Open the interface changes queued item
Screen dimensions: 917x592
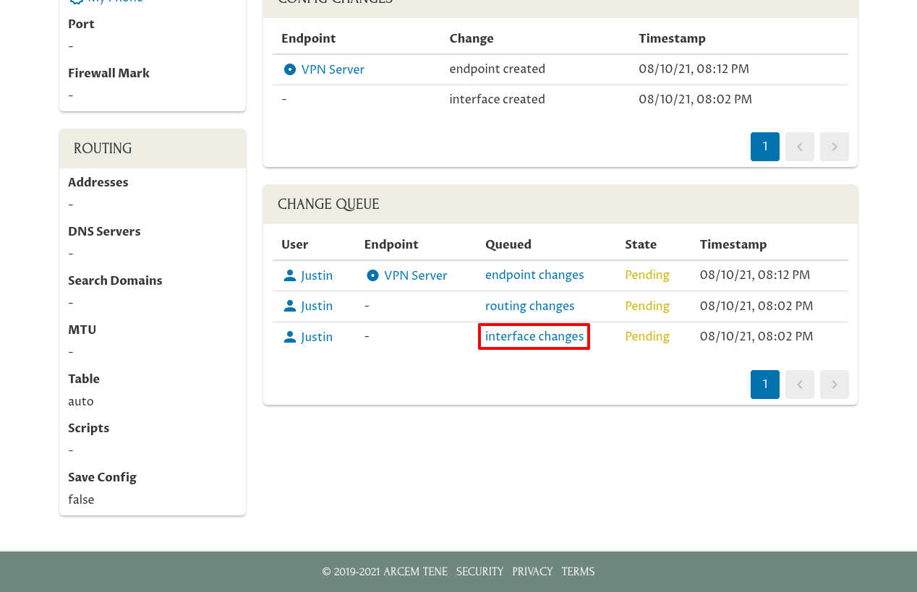pyautogui.click(x=534, y=336)
